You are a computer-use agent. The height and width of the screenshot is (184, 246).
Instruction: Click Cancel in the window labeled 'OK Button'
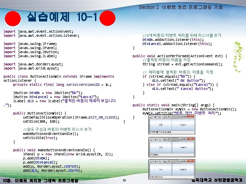183,147
